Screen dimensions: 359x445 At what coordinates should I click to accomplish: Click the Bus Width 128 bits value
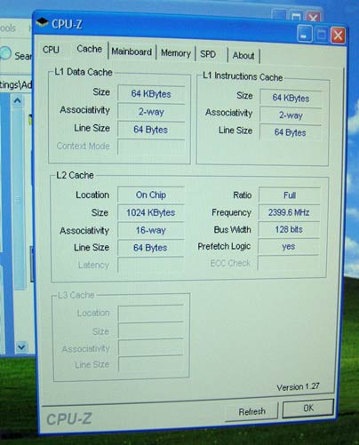tap(289, 229)
